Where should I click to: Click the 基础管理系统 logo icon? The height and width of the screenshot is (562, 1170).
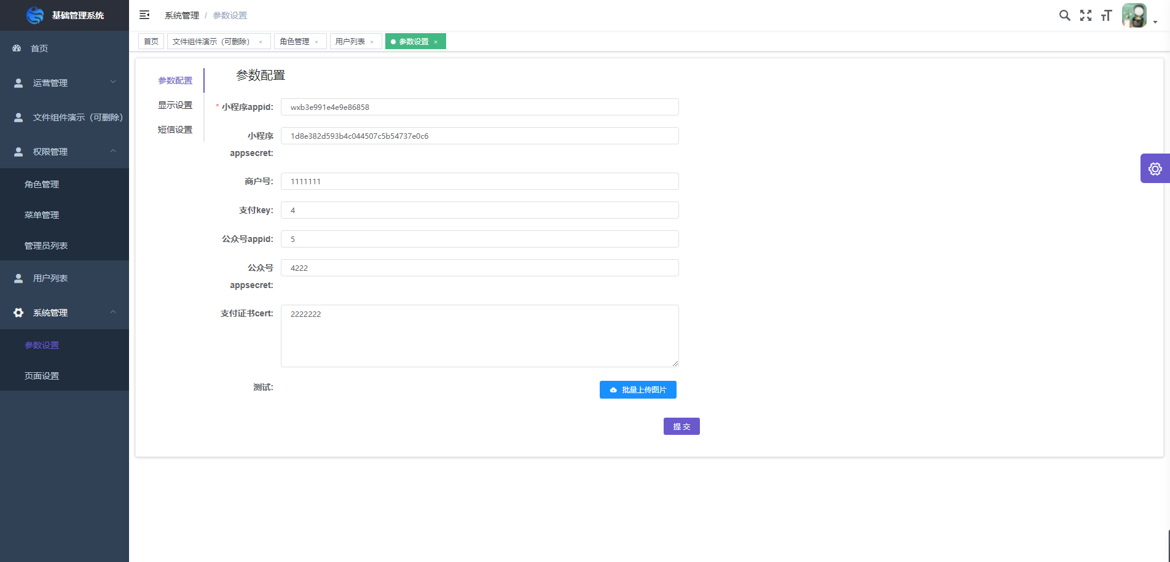point(35,15)
